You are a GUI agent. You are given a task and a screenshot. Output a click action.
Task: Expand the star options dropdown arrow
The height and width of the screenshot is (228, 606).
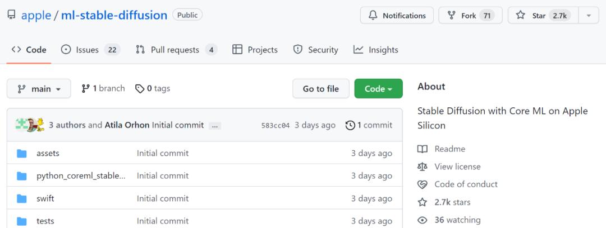[589, 16]
